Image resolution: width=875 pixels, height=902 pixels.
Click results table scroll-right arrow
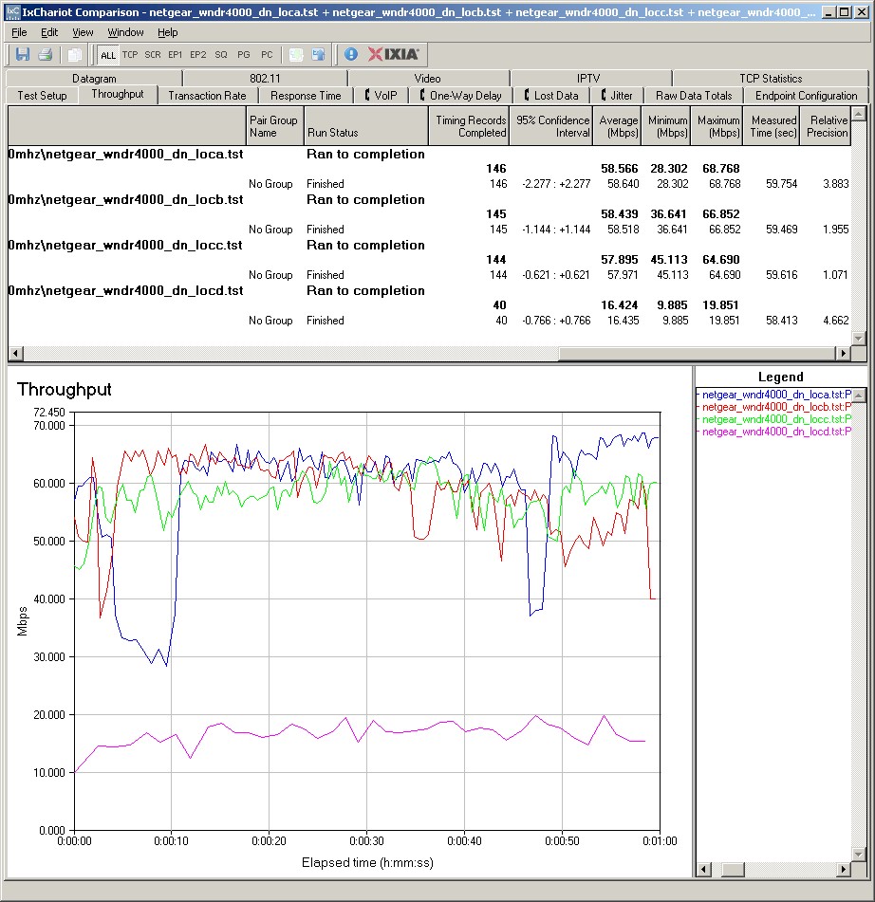pos(844,353)
